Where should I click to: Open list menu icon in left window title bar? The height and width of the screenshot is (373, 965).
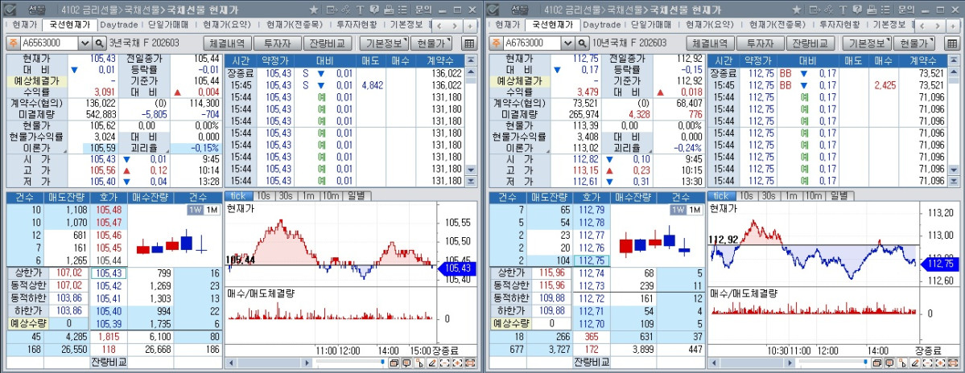(x=402, y=10)
